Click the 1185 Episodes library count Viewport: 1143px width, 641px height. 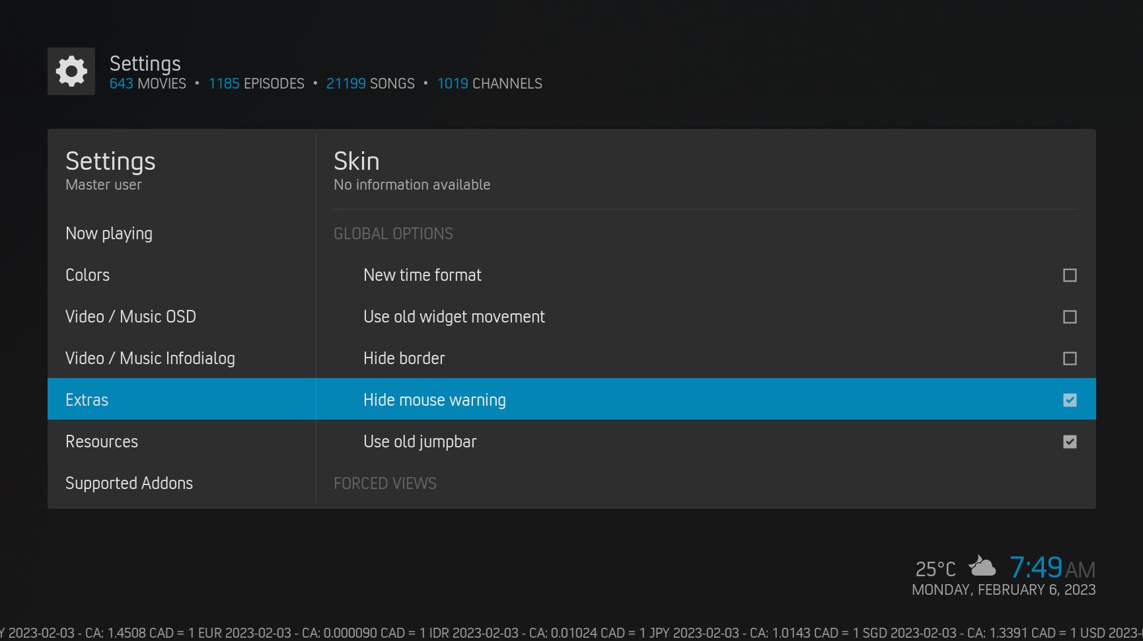click(256, 84)
